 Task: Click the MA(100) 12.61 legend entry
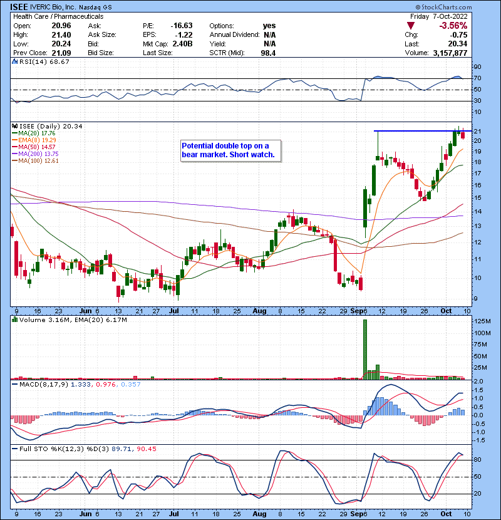click(x=35, y=161)
